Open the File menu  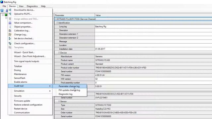click(4, 6)
